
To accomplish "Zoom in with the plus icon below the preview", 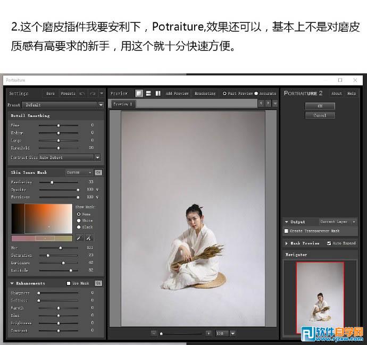I will (208, 333).
